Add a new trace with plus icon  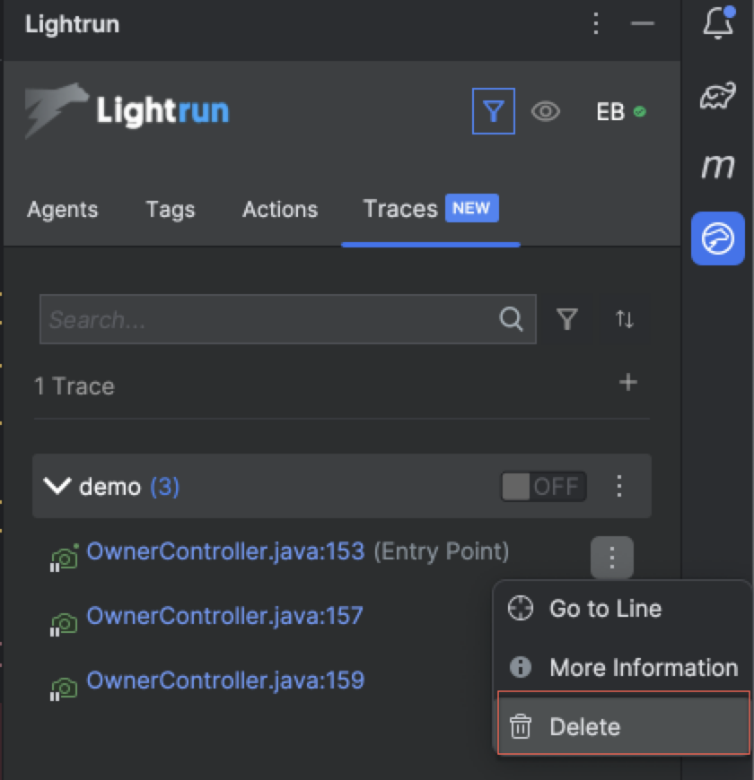point(628,383)
